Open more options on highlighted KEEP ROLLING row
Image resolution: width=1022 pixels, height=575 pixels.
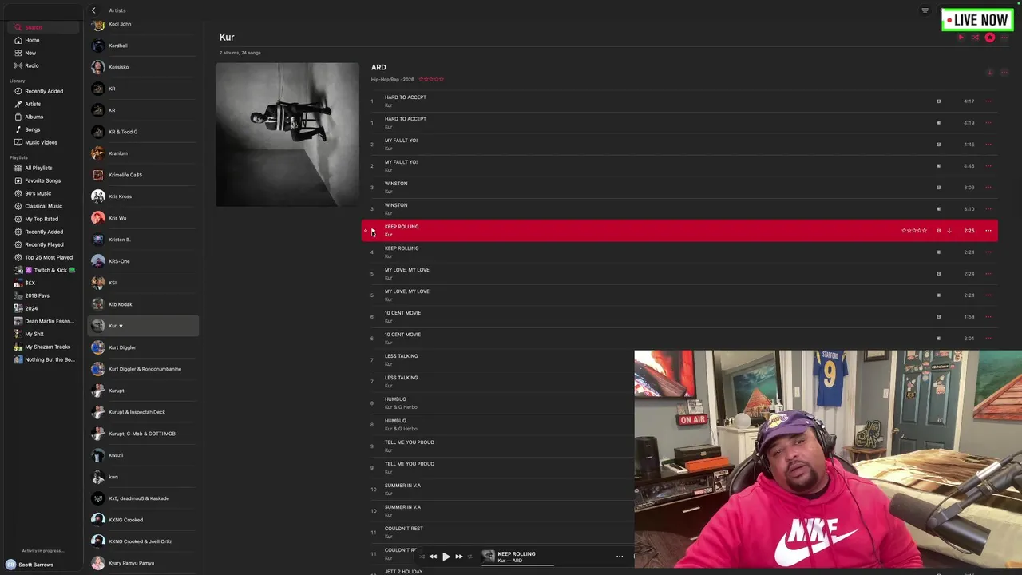click(x=988, y=231)
